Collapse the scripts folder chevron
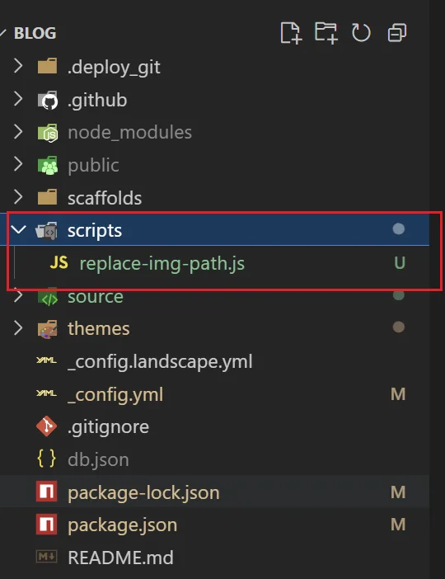Image resolution: width=445 pixels, height=579 pixels. click(18, 229)
